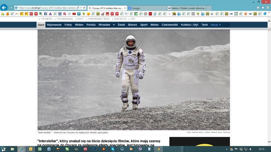Click the browser forward arrow button
The image size is (271, 152).
[x=11, y=8]
